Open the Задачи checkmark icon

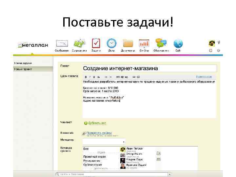click(96, 43)
